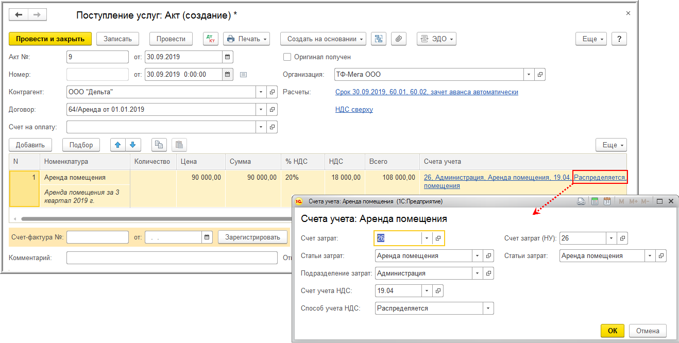Viewport: 679px width, 343px height.
Task: Enable the Оригинал получен checkbox
Action: pyautogui.click(x=287, y=57)
